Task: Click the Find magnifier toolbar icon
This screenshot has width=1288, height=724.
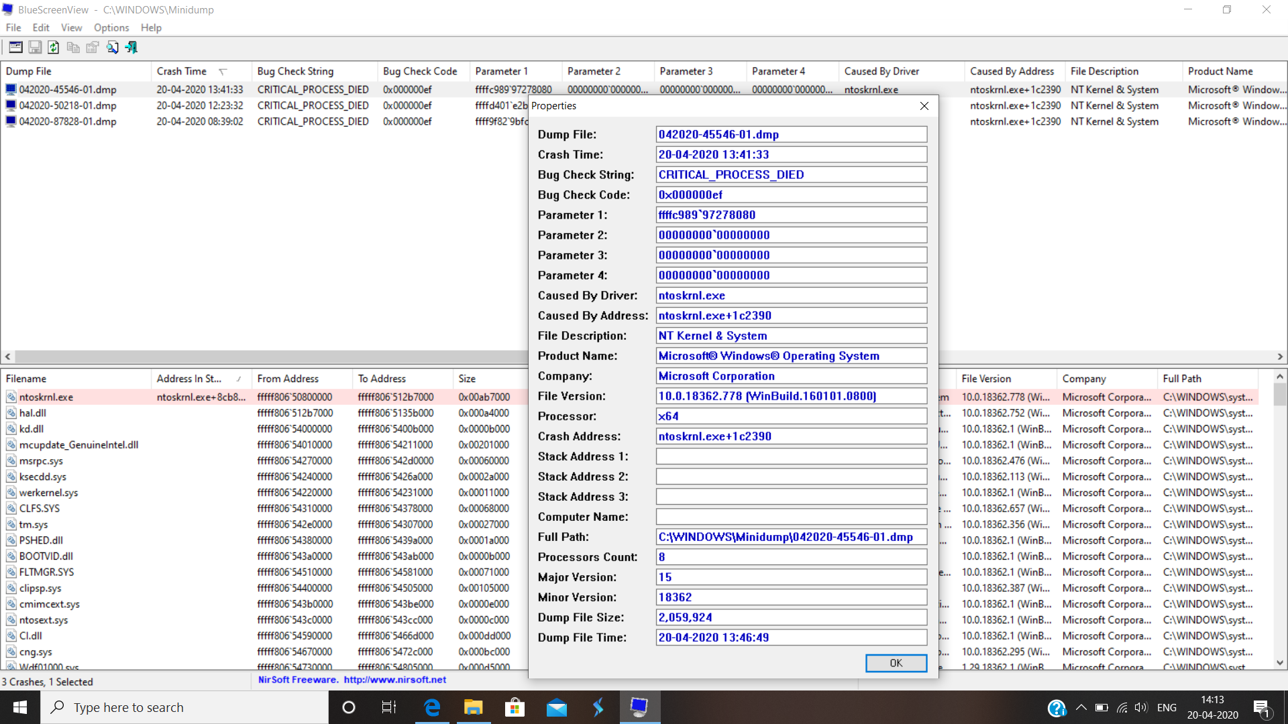Action: [x=112, y=48]
